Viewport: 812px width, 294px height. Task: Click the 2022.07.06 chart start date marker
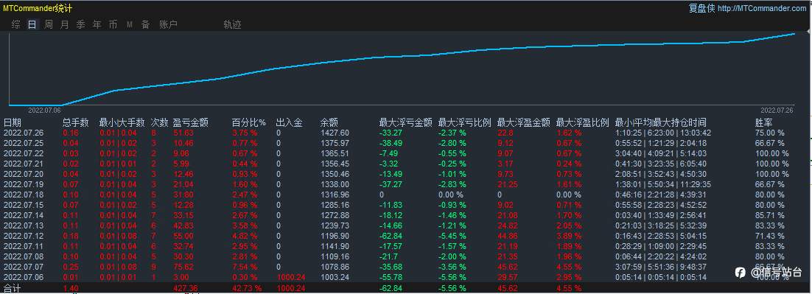tap(44, 111)
